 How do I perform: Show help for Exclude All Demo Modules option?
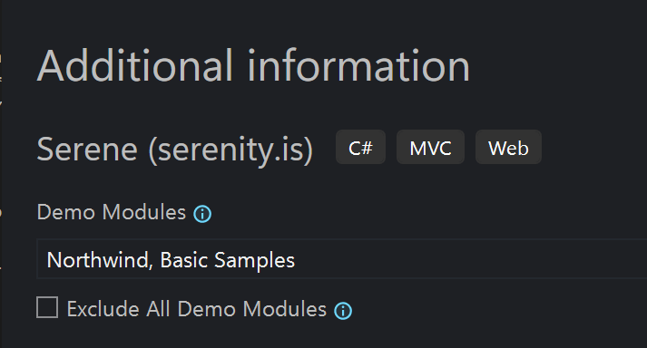[x=343, y=311]
